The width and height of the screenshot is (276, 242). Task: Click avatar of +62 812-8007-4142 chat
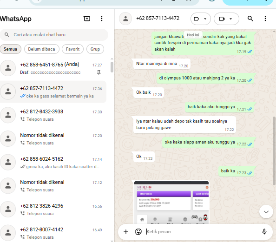pyautogui.click(x=8, y=233)
